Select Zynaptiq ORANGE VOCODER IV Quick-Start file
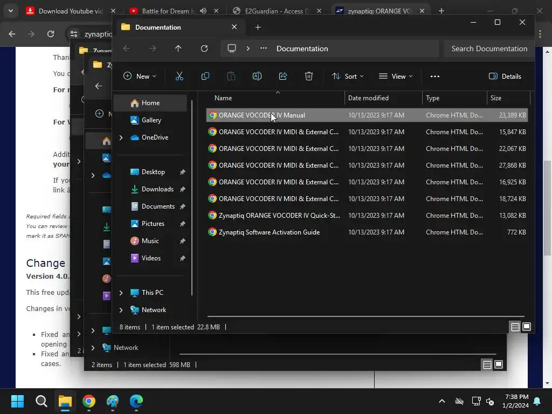This screenshot has width=552, height=414. point(367,216)
